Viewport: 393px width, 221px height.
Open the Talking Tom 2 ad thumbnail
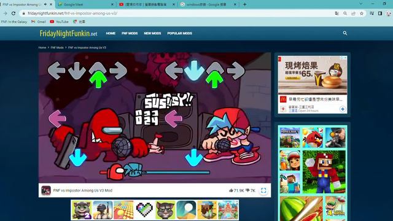(82, 210)
